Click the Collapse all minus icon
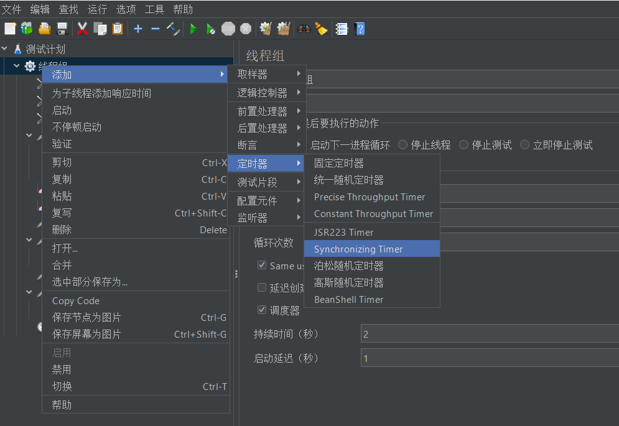This screenshot has width=619, height=426. pyautogui.click(x=156, y=29)
